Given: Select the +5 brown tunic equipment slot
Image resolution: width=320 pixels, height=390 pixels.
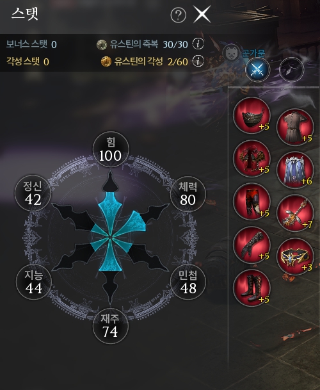Looking at the screenshot, I should point(296,127).
